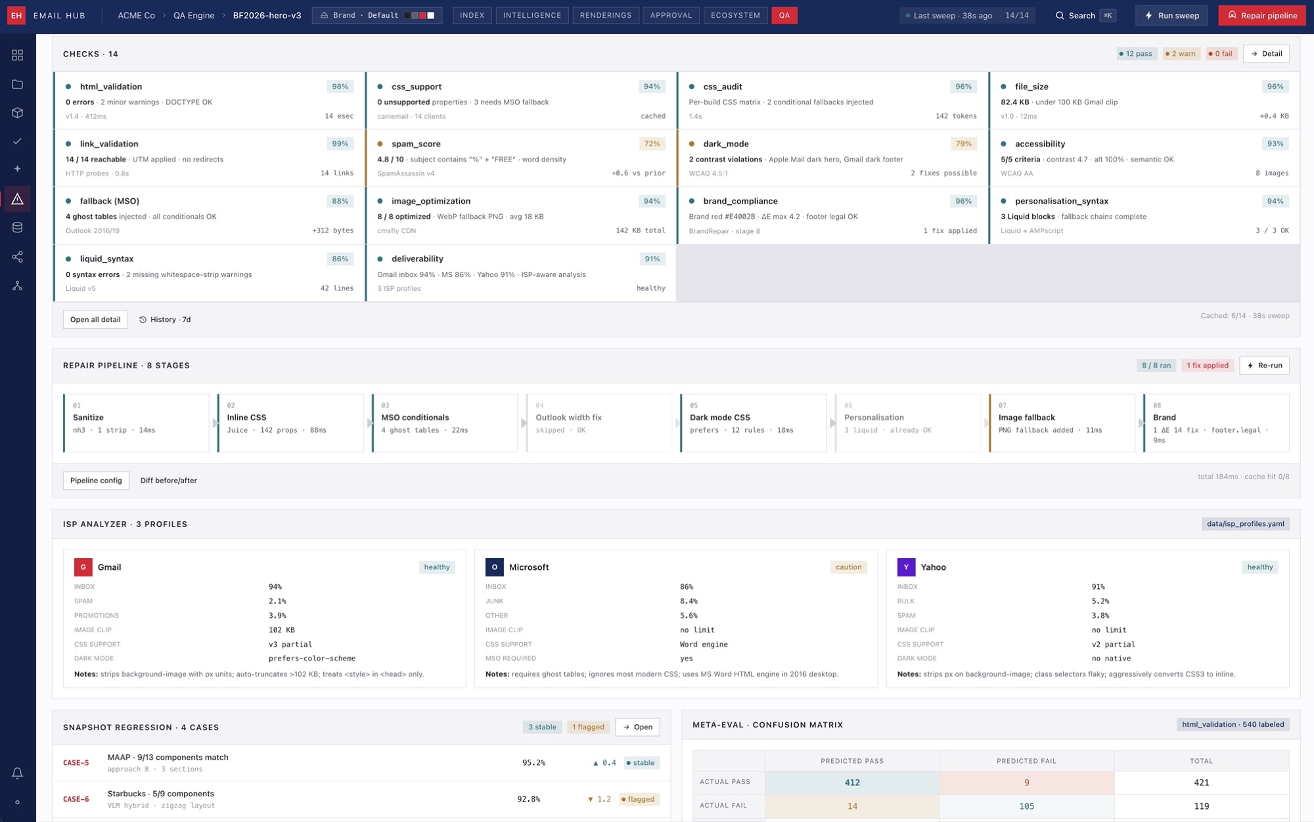The image size is (1314, 822).
Task: Click the 1 flagged badge in Snapshot Regression
Action: [x=588, y=727]
